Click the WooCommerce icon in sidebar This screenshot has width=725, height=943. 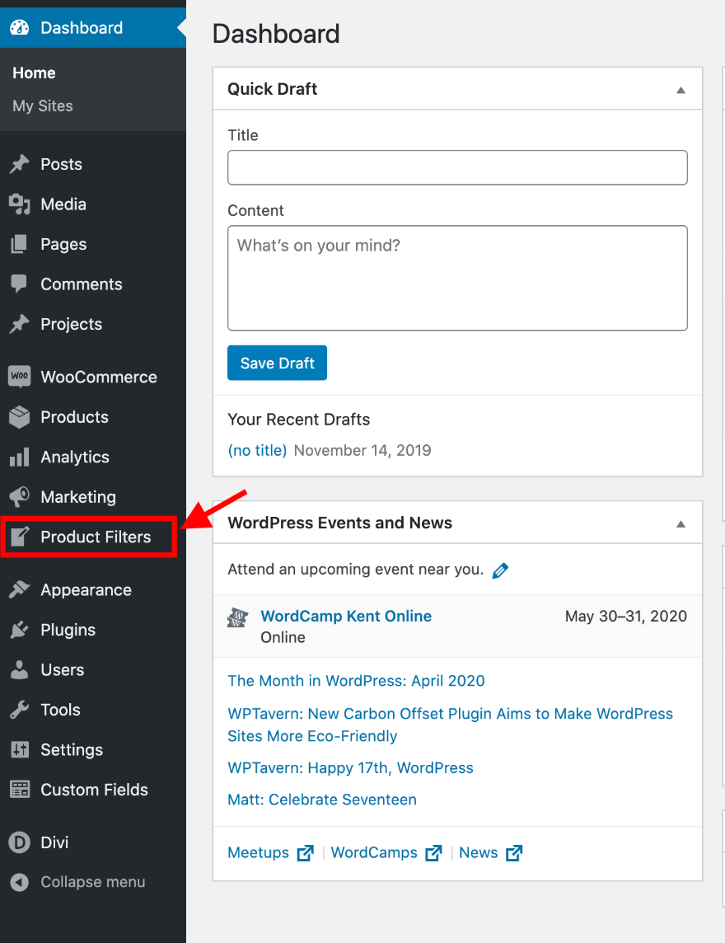(19, 377)
